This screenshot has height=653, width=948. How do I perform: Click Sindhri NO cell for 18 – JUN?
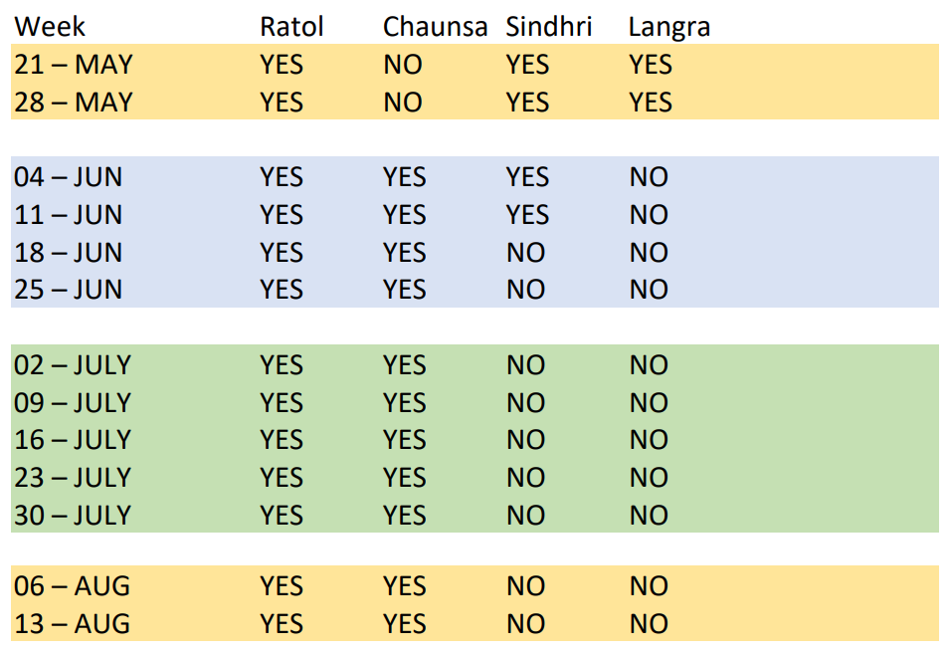pyautogui.click(x=525, y=253)
